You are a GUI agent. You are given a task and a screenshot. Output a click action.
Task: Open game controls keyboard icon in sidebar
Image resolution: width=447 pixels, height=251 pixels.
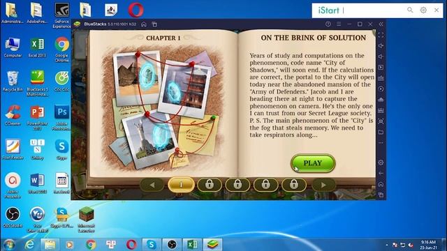[381, 78]
